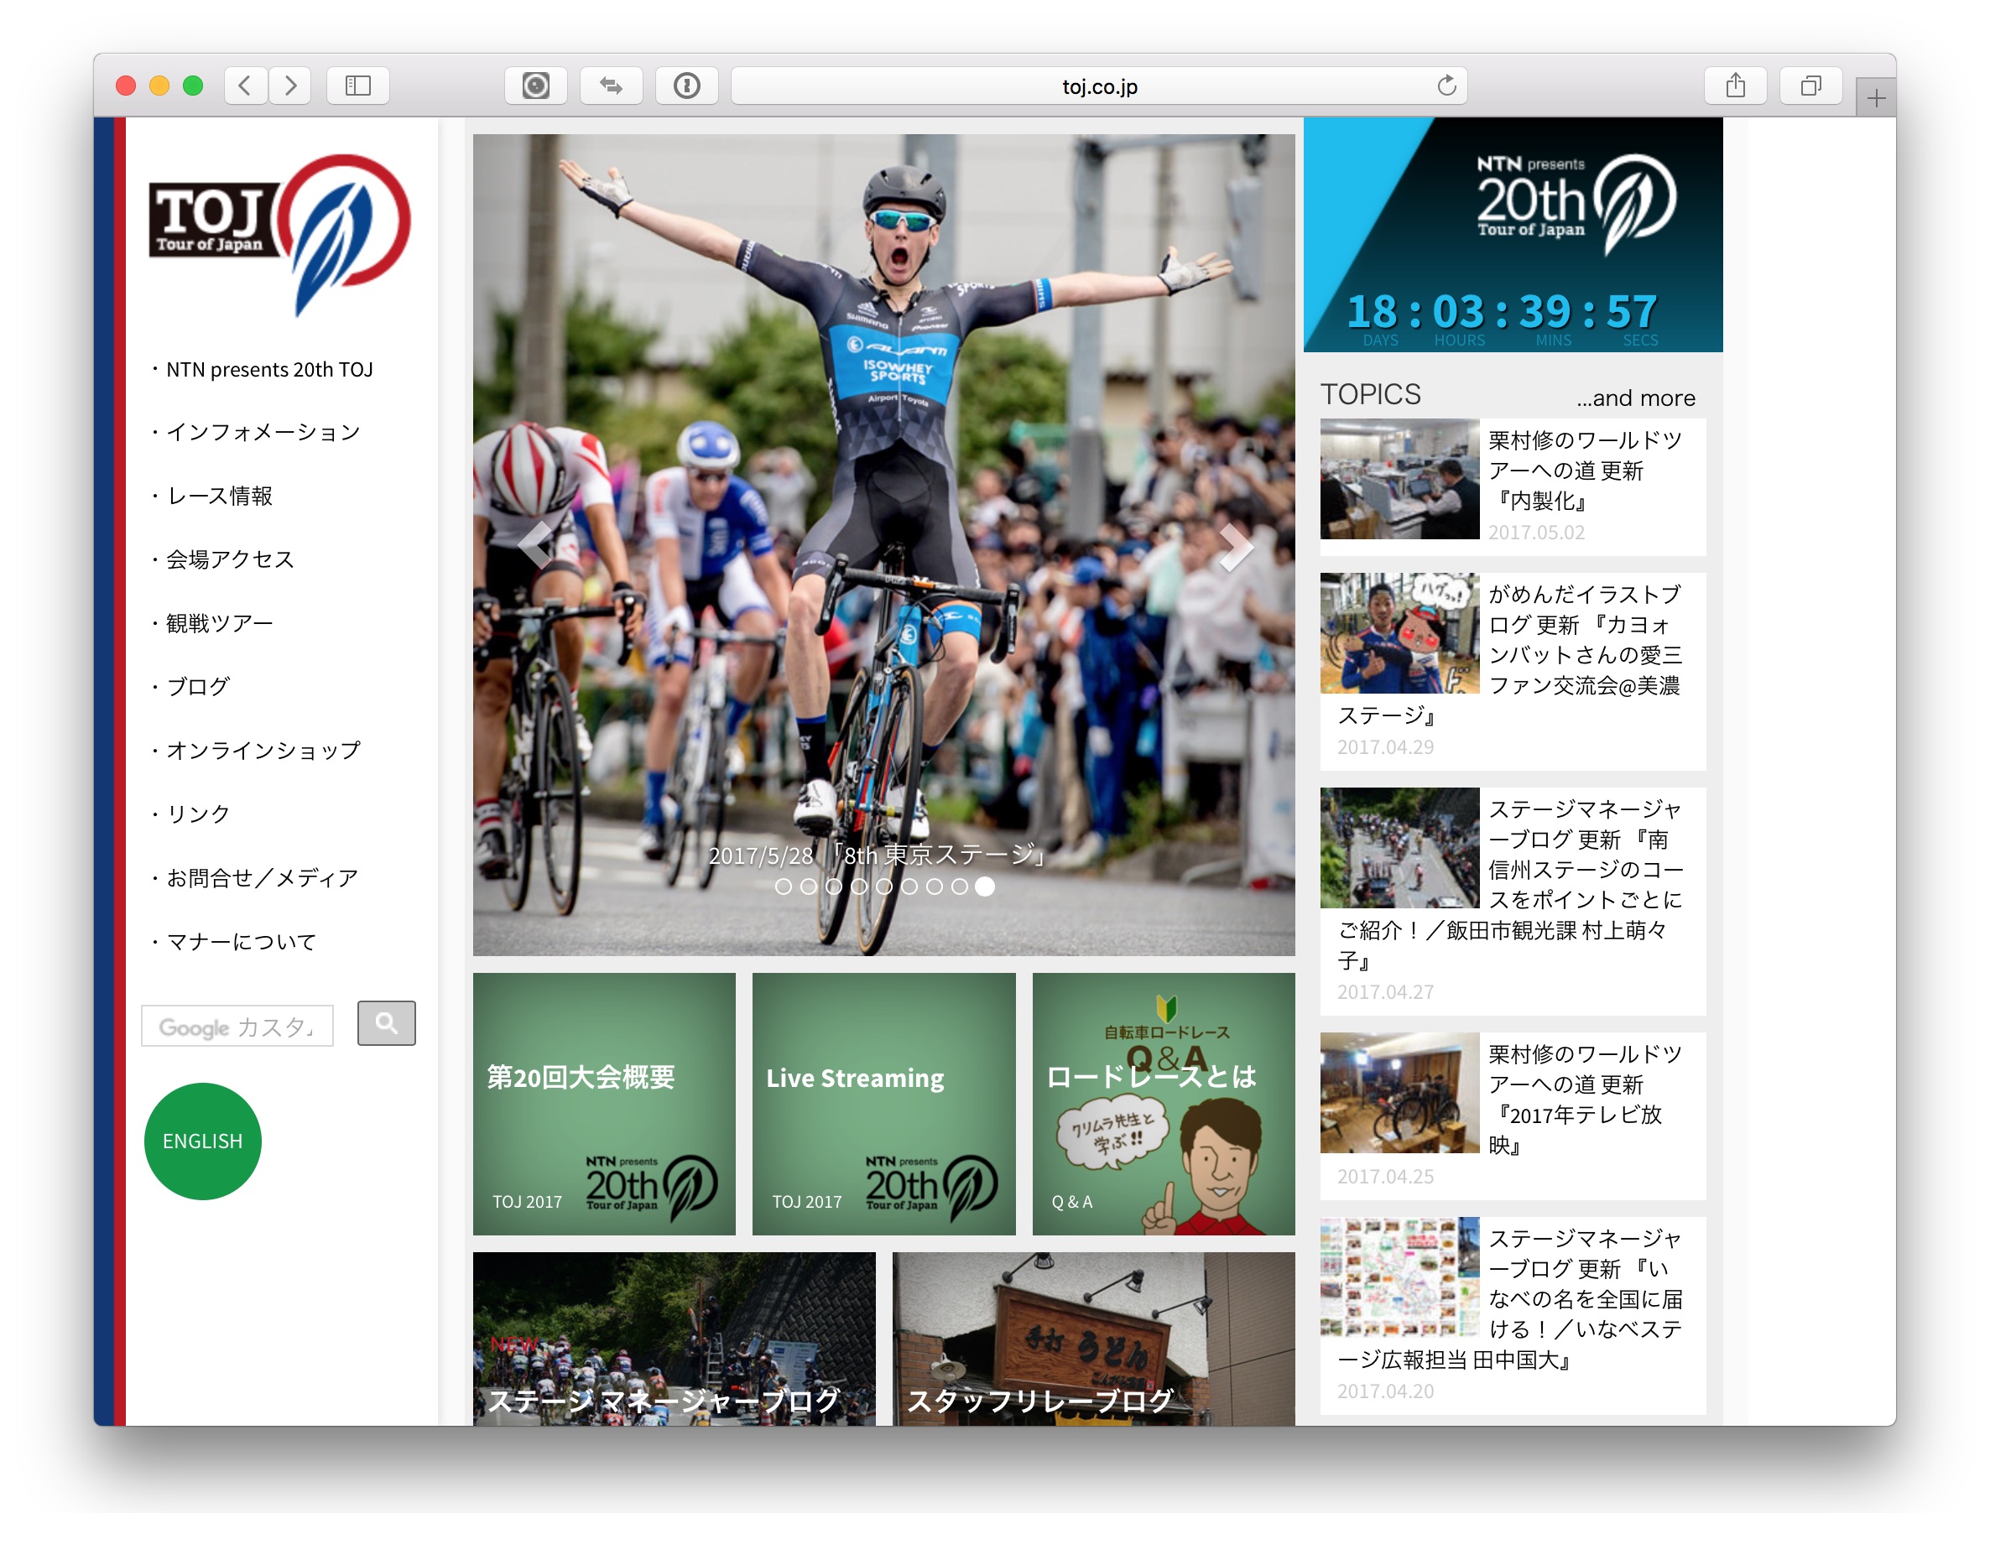Show all tabs overview icon
The height and width of the screenshot is (1560, 1990).
coord(1810,86)
